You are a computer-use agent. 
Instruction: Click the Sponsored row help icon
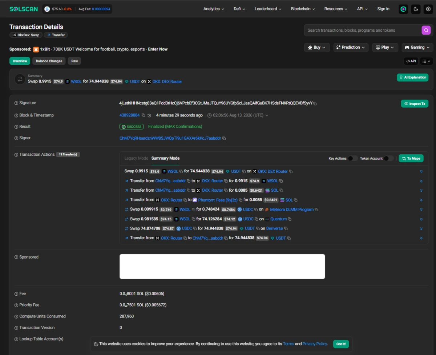pyautogui.click(x=16, y=257)
